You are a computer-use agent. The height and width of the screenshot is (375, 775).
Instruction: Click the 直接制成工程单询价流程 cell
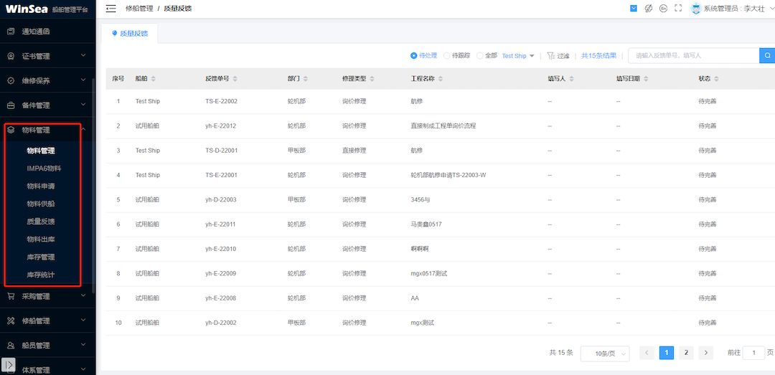click(443, 126)
